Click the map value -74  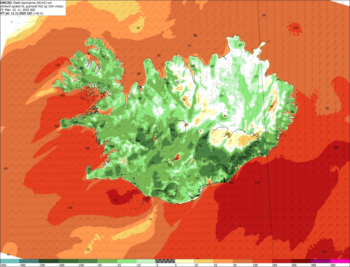(x=112, y=146)
